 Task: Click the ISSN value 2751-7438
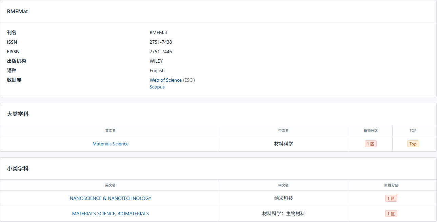pyautogui.click(x=161, y=42)
